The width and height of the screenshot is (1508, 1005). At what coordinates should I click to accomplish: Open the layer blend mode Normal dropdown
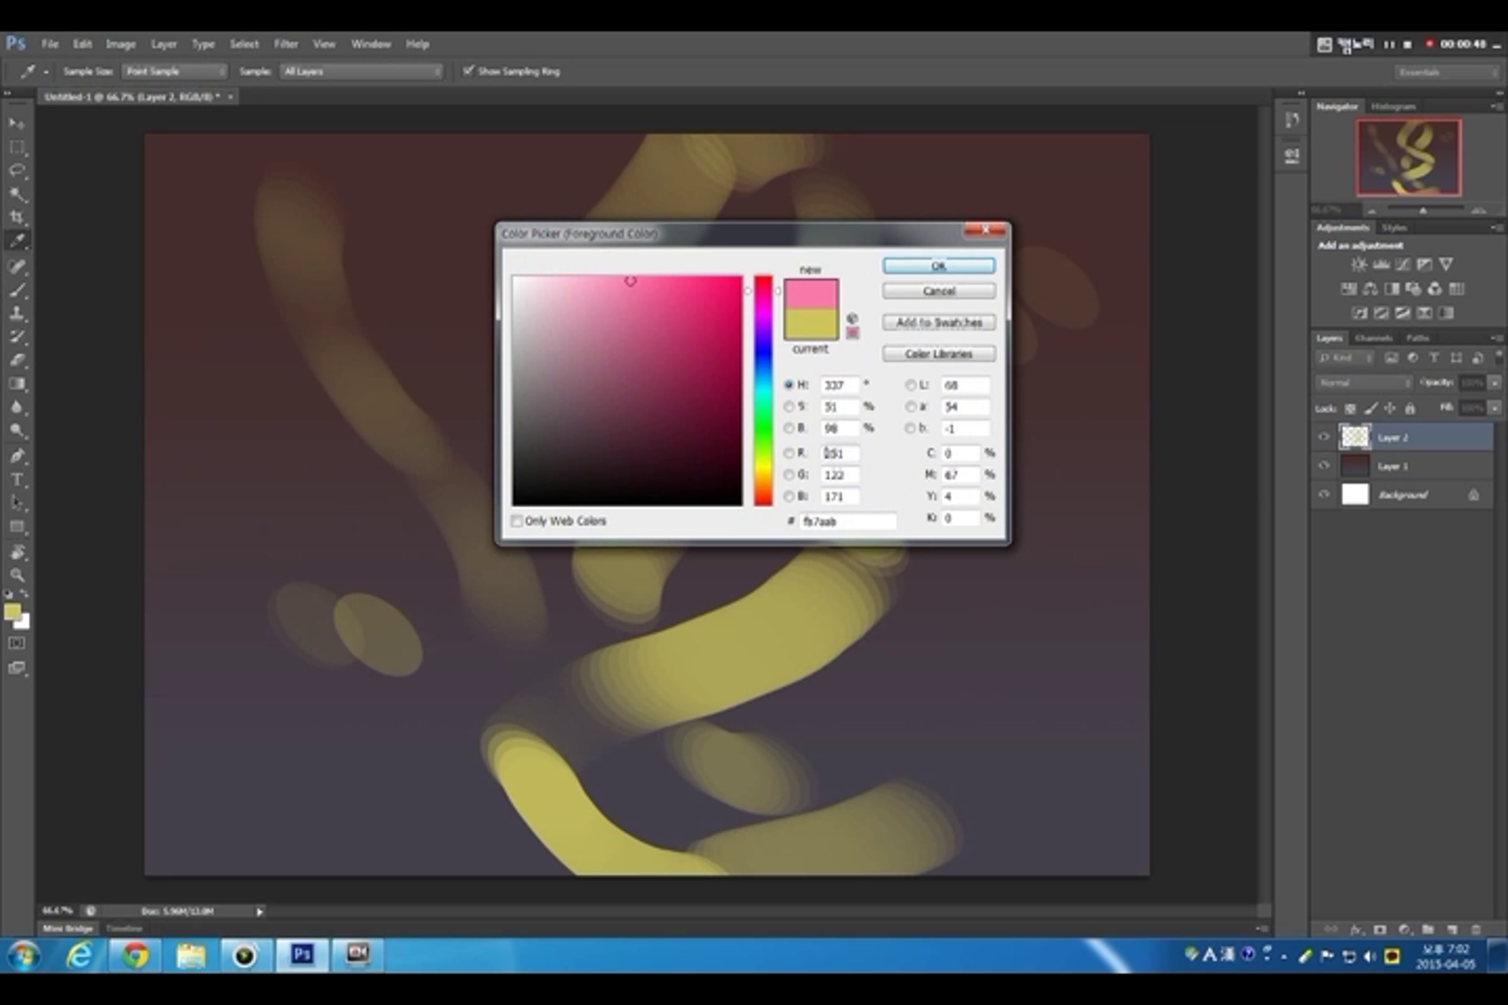pyautogui.click(x=1363, y=383)
